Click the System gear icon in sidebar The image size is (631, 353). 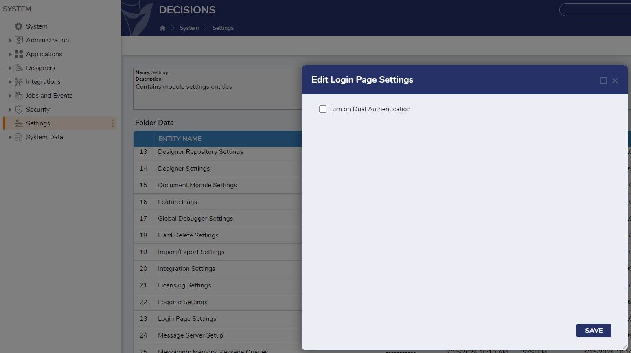18,26
